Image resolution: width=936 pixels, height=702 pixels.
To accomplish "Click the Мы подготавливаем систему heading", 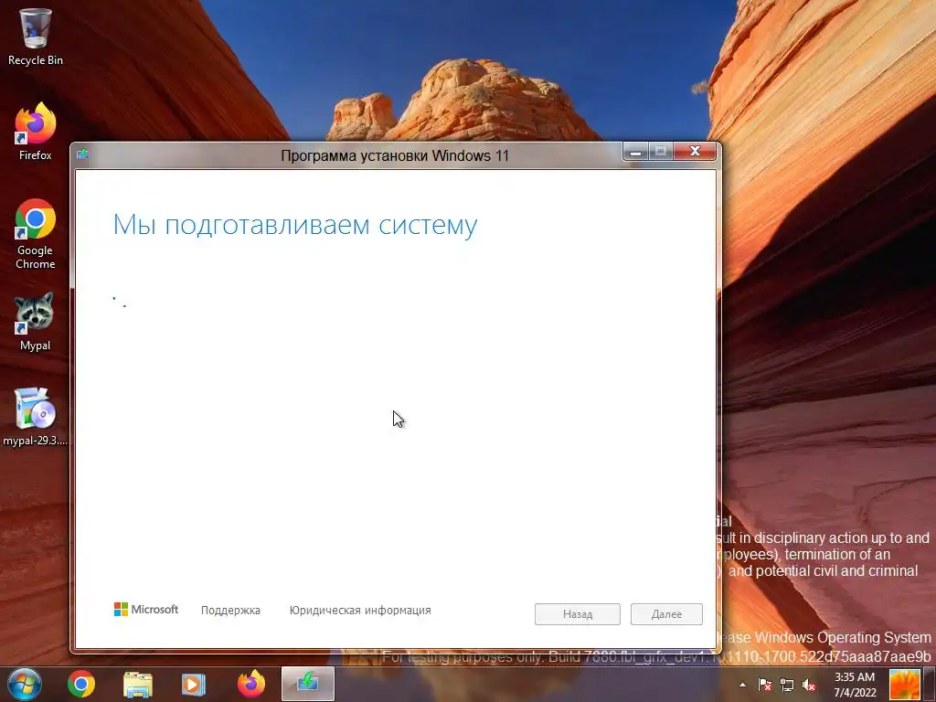I will tap(295, 225).
